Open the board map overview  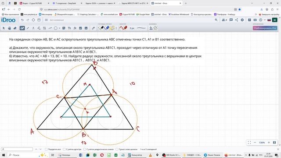(274, 143)
